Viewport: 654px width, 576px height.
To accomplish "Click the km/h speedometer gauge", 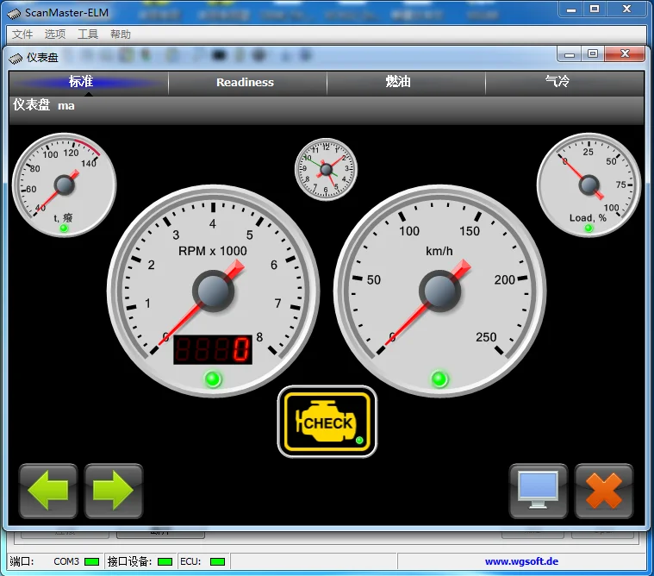I will pyautogui.click(x=439, y=291).
